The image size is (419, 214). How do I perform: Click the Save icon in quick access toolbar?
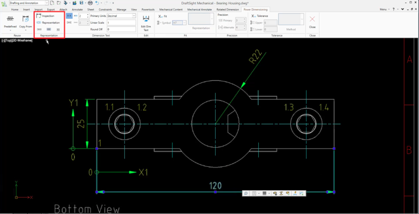(x=82, y=3)
